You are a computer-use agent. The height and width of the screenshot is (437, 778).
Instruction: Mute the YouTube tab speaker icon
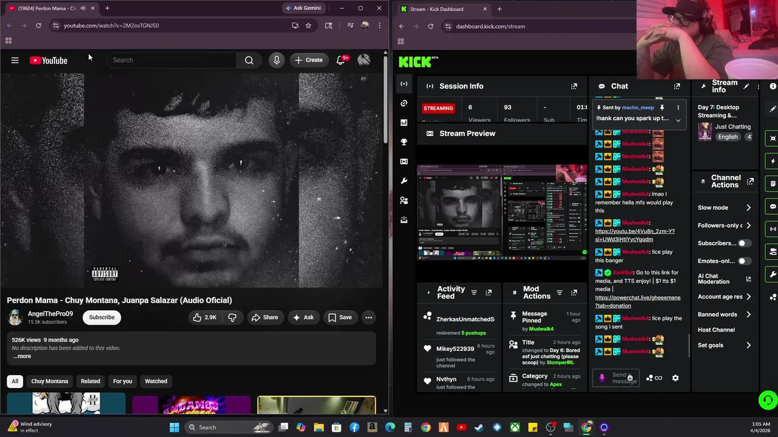[x=83, y=8]
